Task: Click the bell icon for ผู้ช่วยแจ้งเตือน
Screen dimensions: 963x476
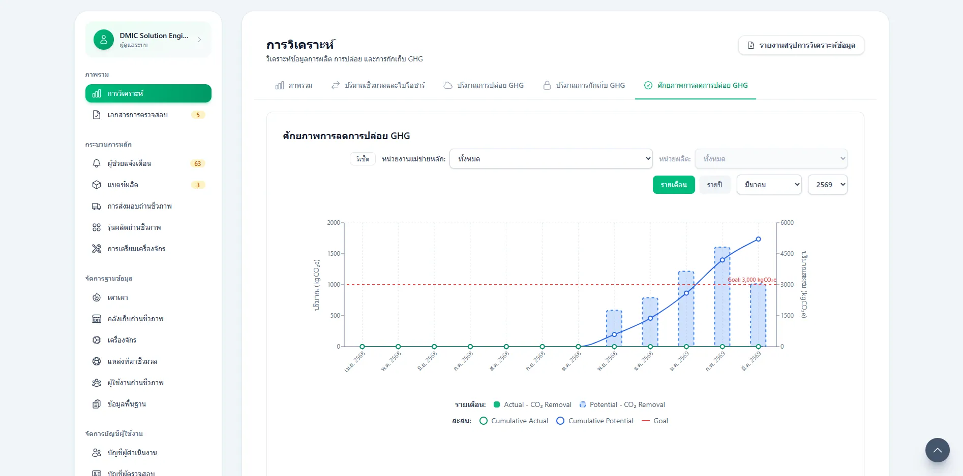Action: click(97, 163)
